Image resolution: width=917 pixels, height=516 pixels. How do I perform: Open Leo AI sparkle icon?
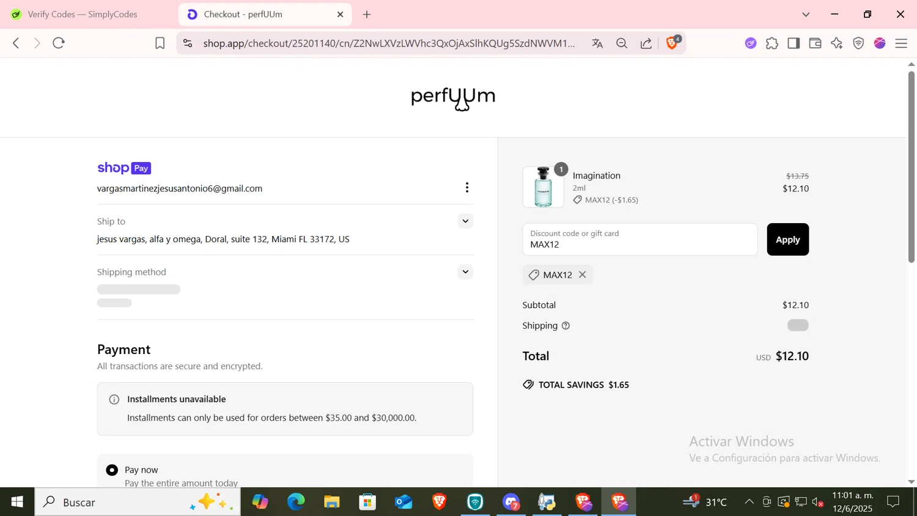coord(837,43)
